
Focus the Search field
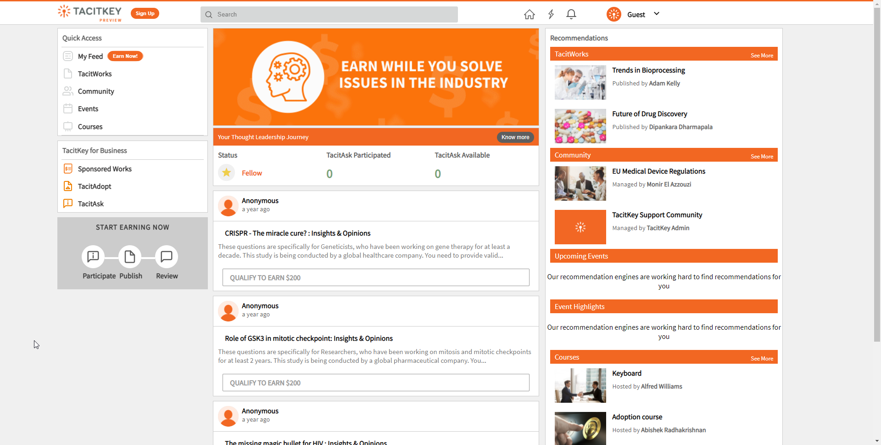329,14
